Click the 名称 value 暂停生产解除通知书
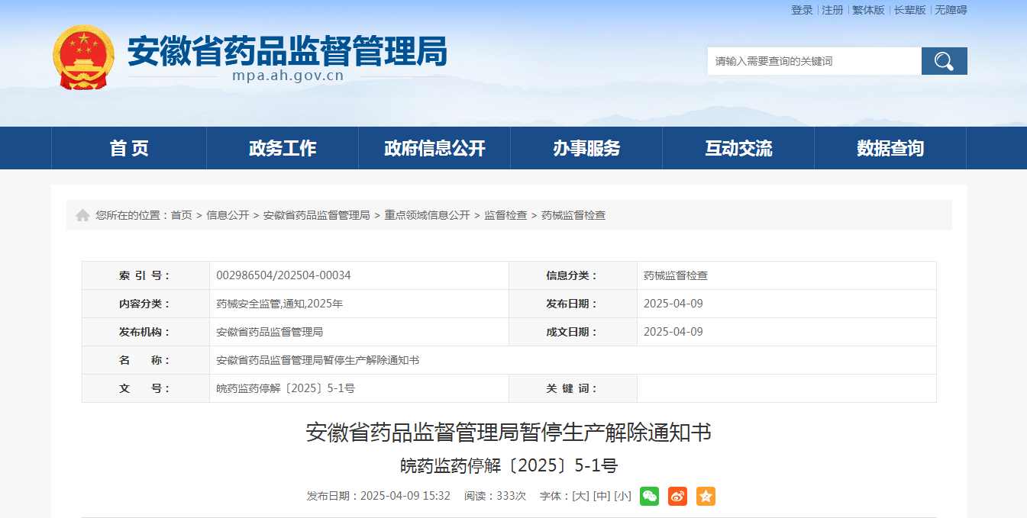Viewport: 1027px width, 518px height. (318, 360)
